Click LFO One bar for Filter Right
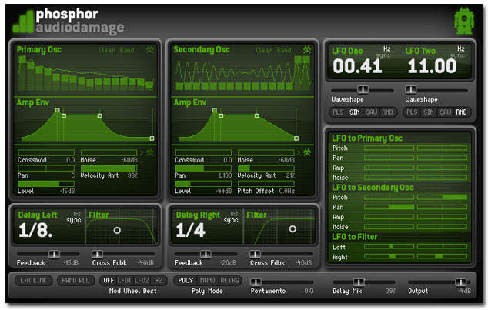The width and height of the screenshot is (488, 310). tap(389, 256)
